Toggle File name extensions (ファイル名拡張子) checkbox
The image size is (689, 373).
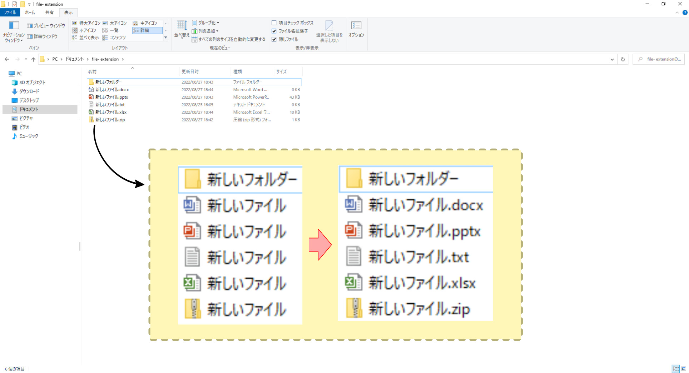(x=274, y=31)
